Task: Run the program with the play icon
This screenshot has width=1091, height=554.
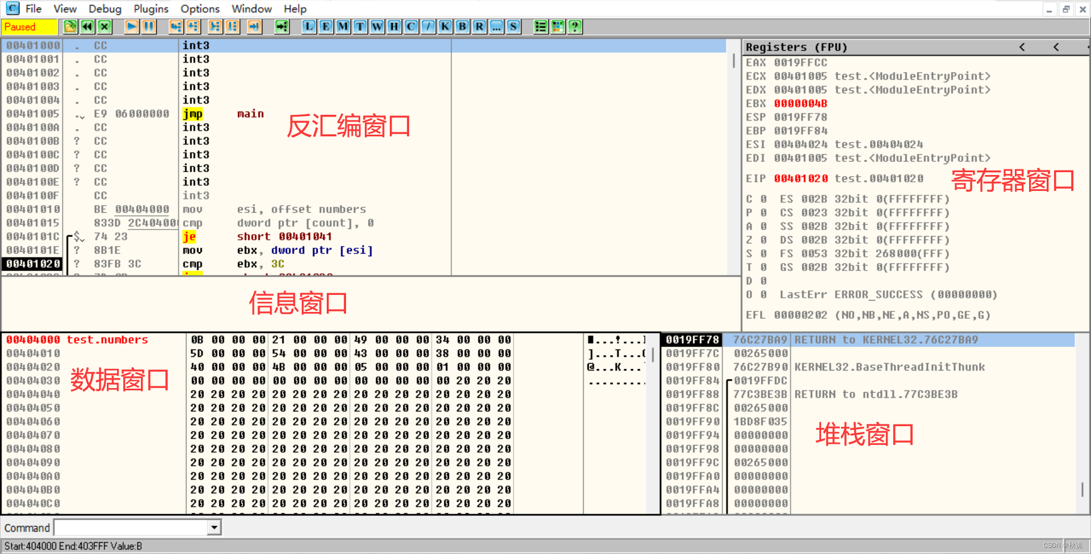Action: [131, 27]
